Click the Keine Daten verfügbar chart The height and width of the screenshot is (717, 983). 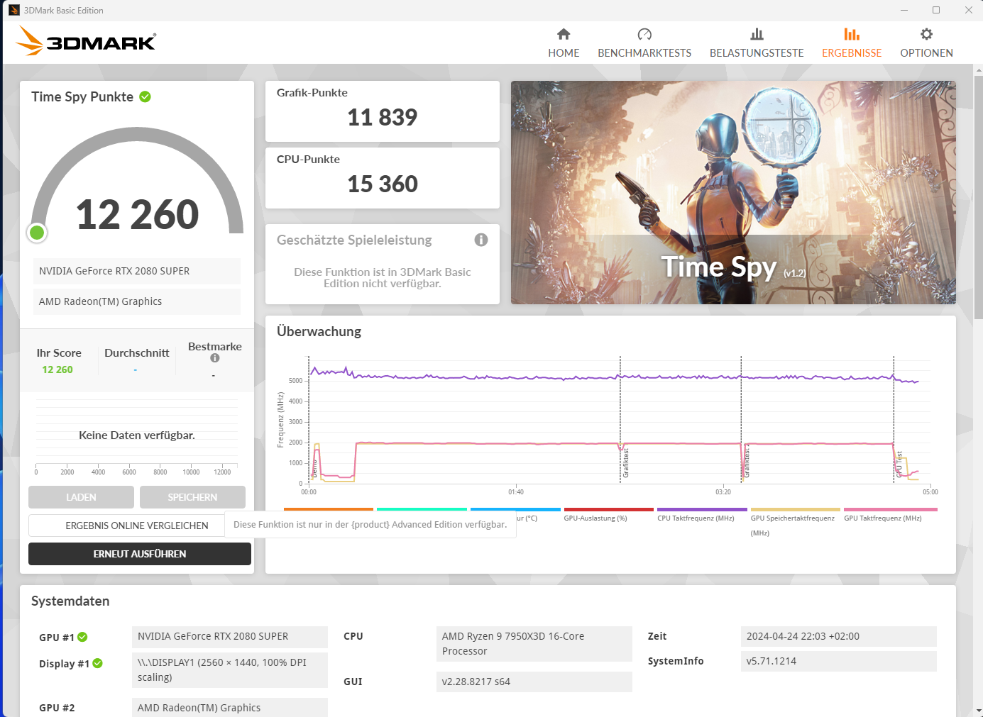point(137,435)
